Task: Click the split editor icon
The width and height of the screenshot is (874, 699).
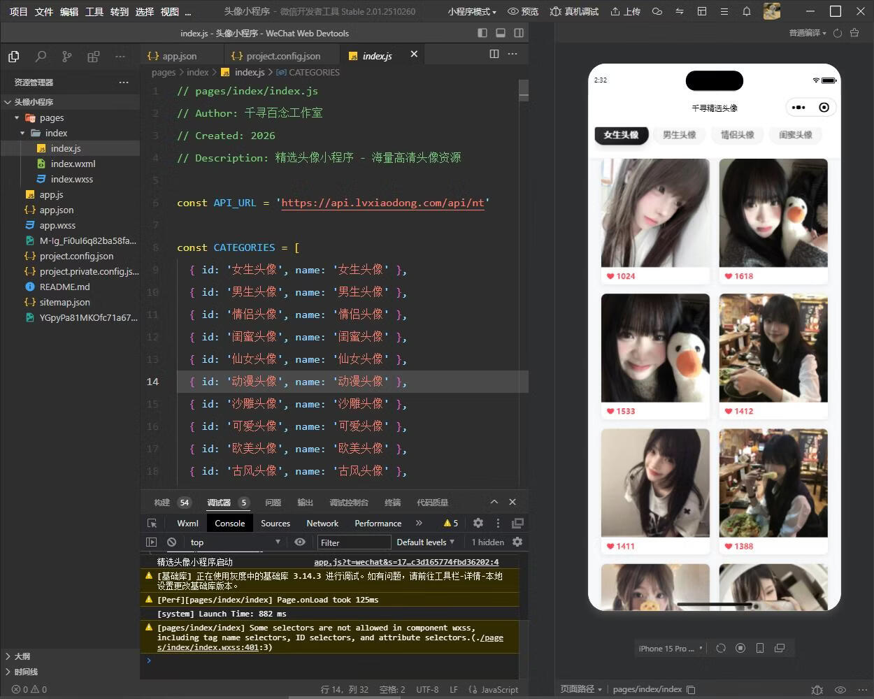Action: pos(494,54)
